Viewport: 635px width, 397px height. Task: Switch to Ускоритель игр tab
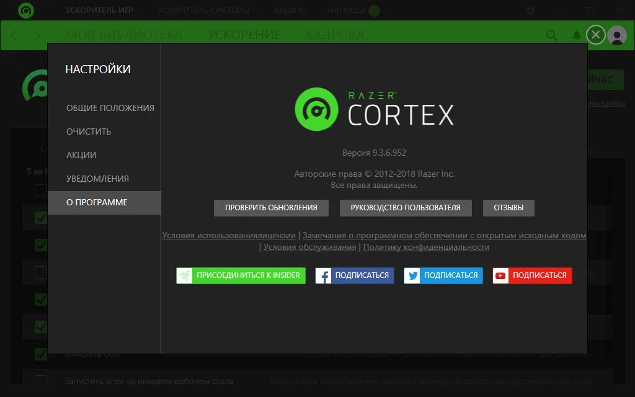tap(99, 11)
